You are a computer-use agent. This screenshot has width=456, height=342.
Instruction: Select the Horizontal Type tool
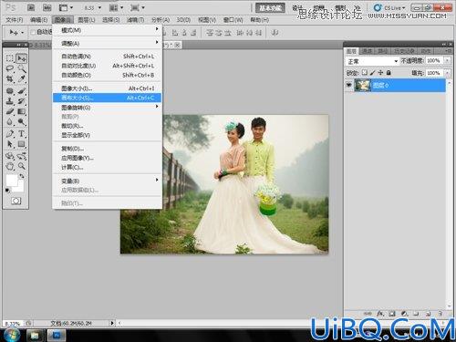click(x=22, y=134)
